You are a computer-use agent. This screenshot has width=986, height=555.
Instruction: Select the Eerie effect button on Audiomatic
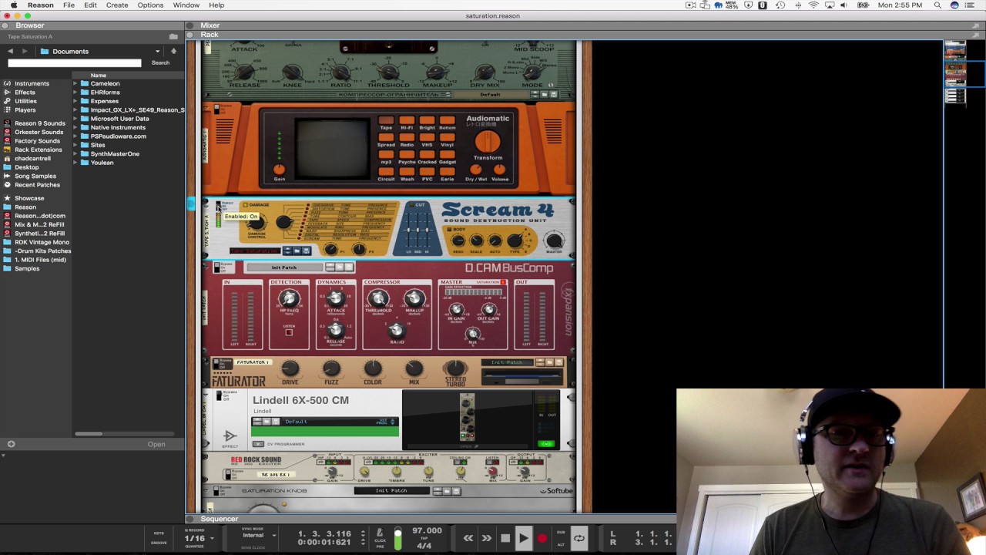click(x=448, y=172)
